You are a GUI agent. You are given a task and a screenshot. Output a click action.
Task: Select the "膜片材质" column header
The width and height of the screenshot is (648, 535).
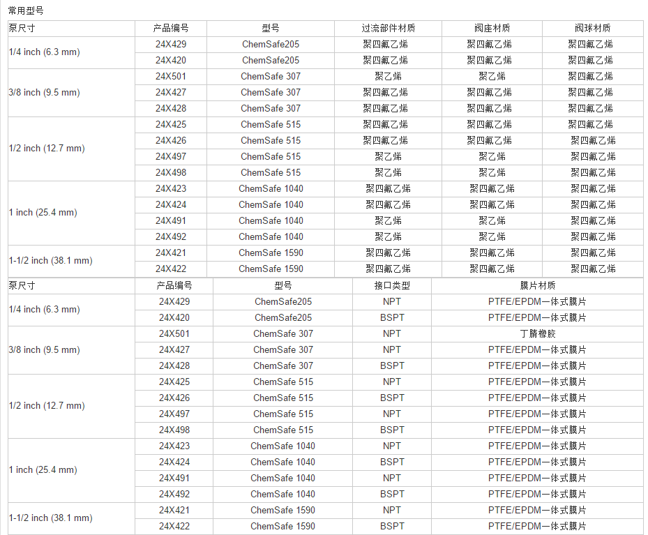pos(537,285)
